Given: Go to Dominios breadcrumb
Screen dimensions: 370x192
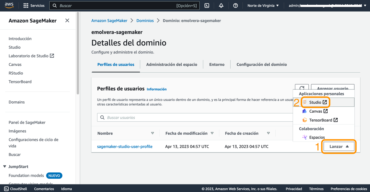Looking at the screenshot, I should point(145,21).
